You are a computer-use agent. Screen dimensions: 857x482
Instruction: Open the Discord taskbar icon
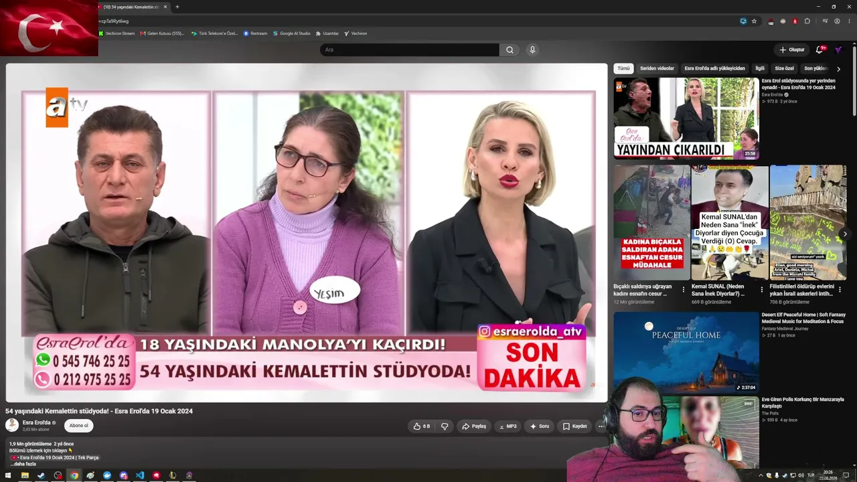click(x=123, y=475)
